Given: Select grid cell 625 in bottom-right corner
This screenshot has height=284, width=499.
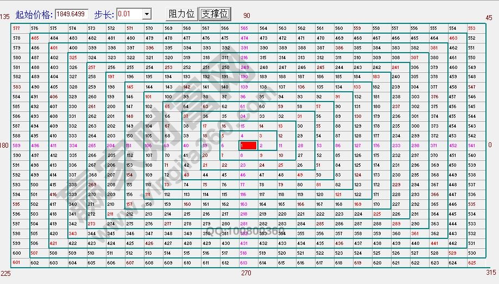Looking at the screenshot, I should click(471, 263).
